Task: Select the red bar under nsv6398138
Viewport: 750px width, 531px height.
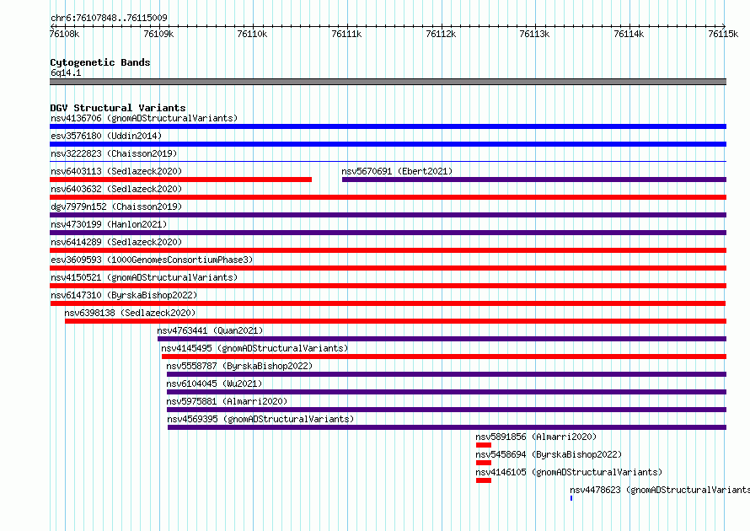Action: [395, 321]
